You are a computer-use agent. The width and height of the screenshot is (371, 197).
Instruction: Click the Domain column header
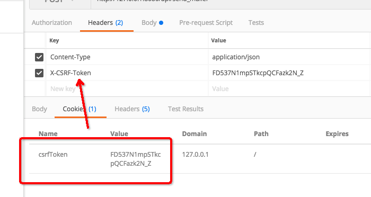click(x=195, y=134)
